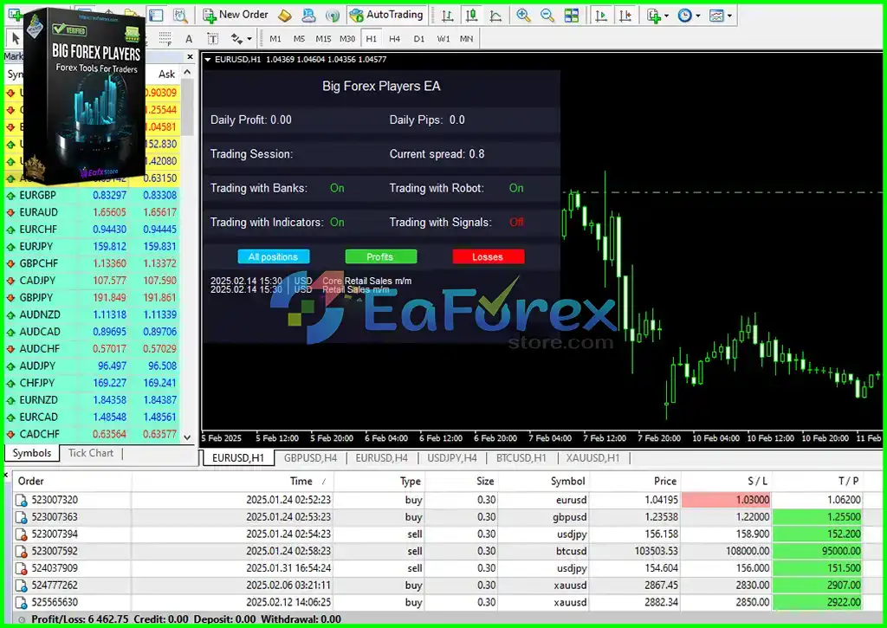Switch chart to bar chart mode

pos(448,16)
